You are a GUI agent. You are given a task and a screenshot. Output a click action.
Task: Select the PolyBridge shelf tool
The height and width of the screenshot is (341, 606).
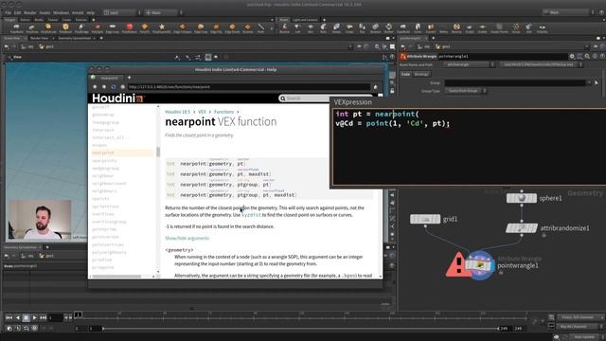(81, 27)
